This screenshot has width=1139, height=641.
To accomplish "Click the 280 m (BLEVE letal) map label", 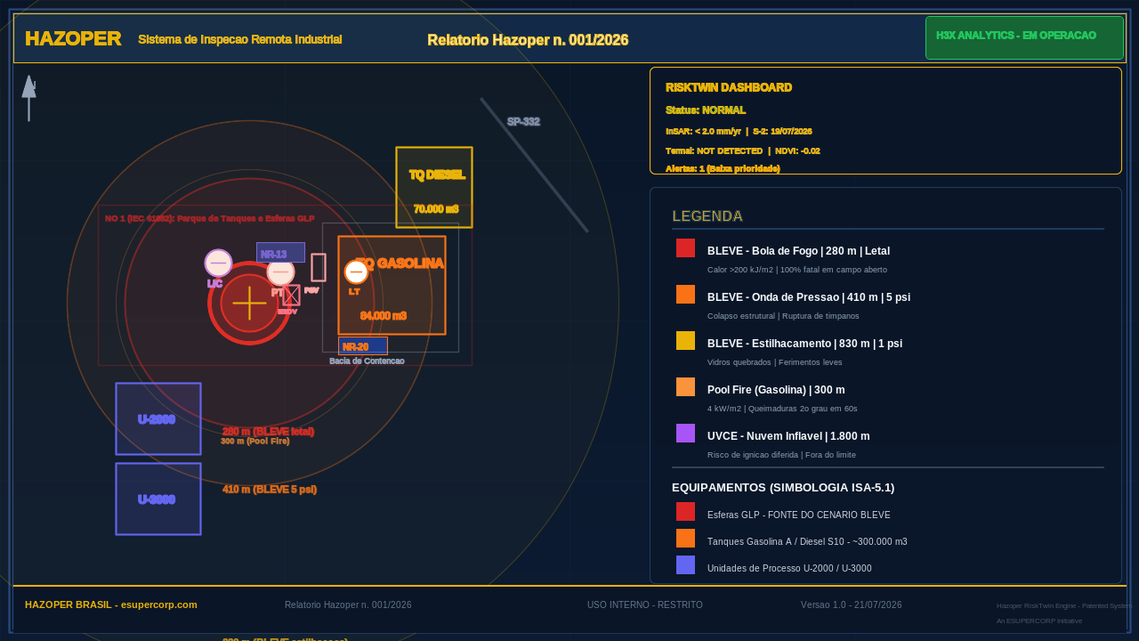I will (268, 431).
